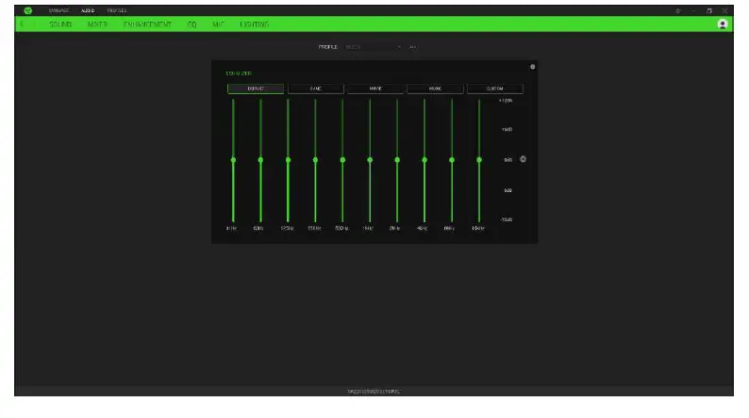Click the 4kHz band slider handle
This screenshot has width=749, height=418.
click(x=424, y=160)
